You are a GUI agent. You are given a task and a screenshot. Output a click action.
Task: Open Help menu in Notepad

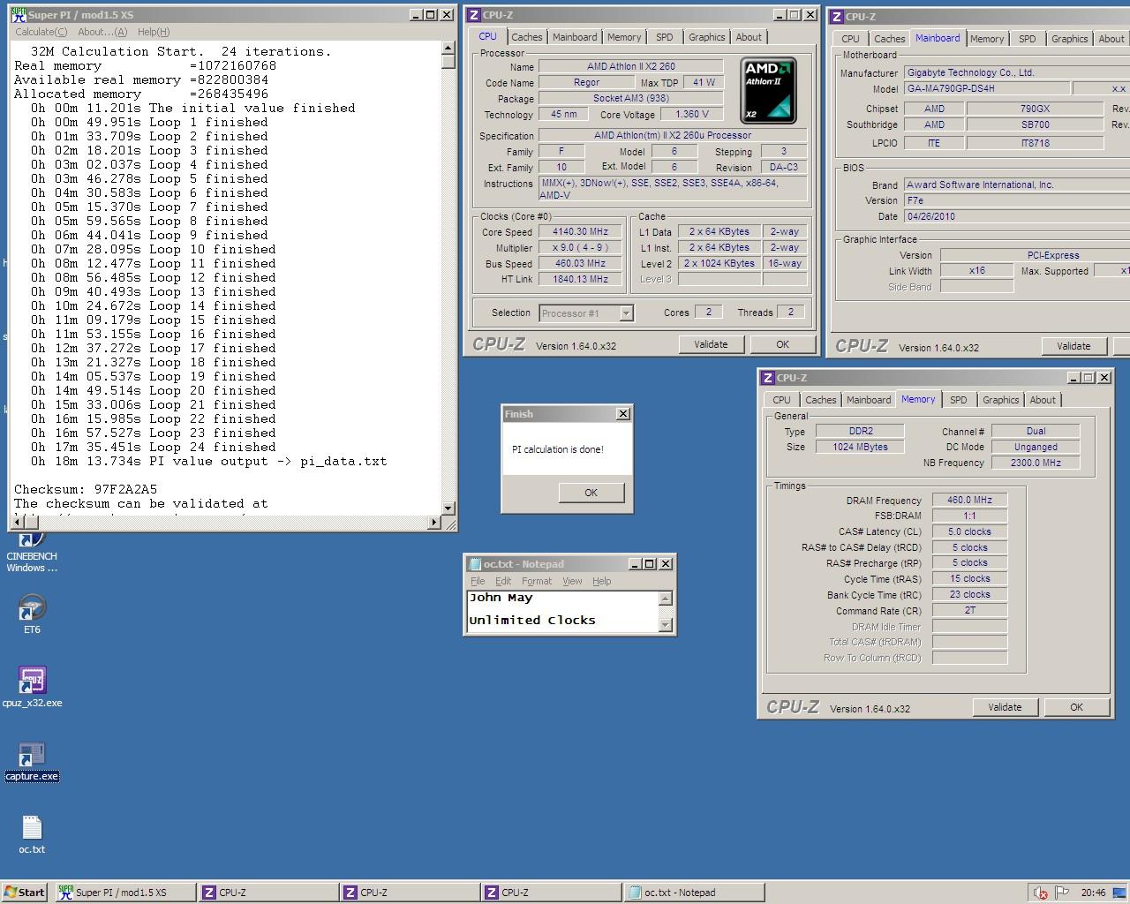601,581
